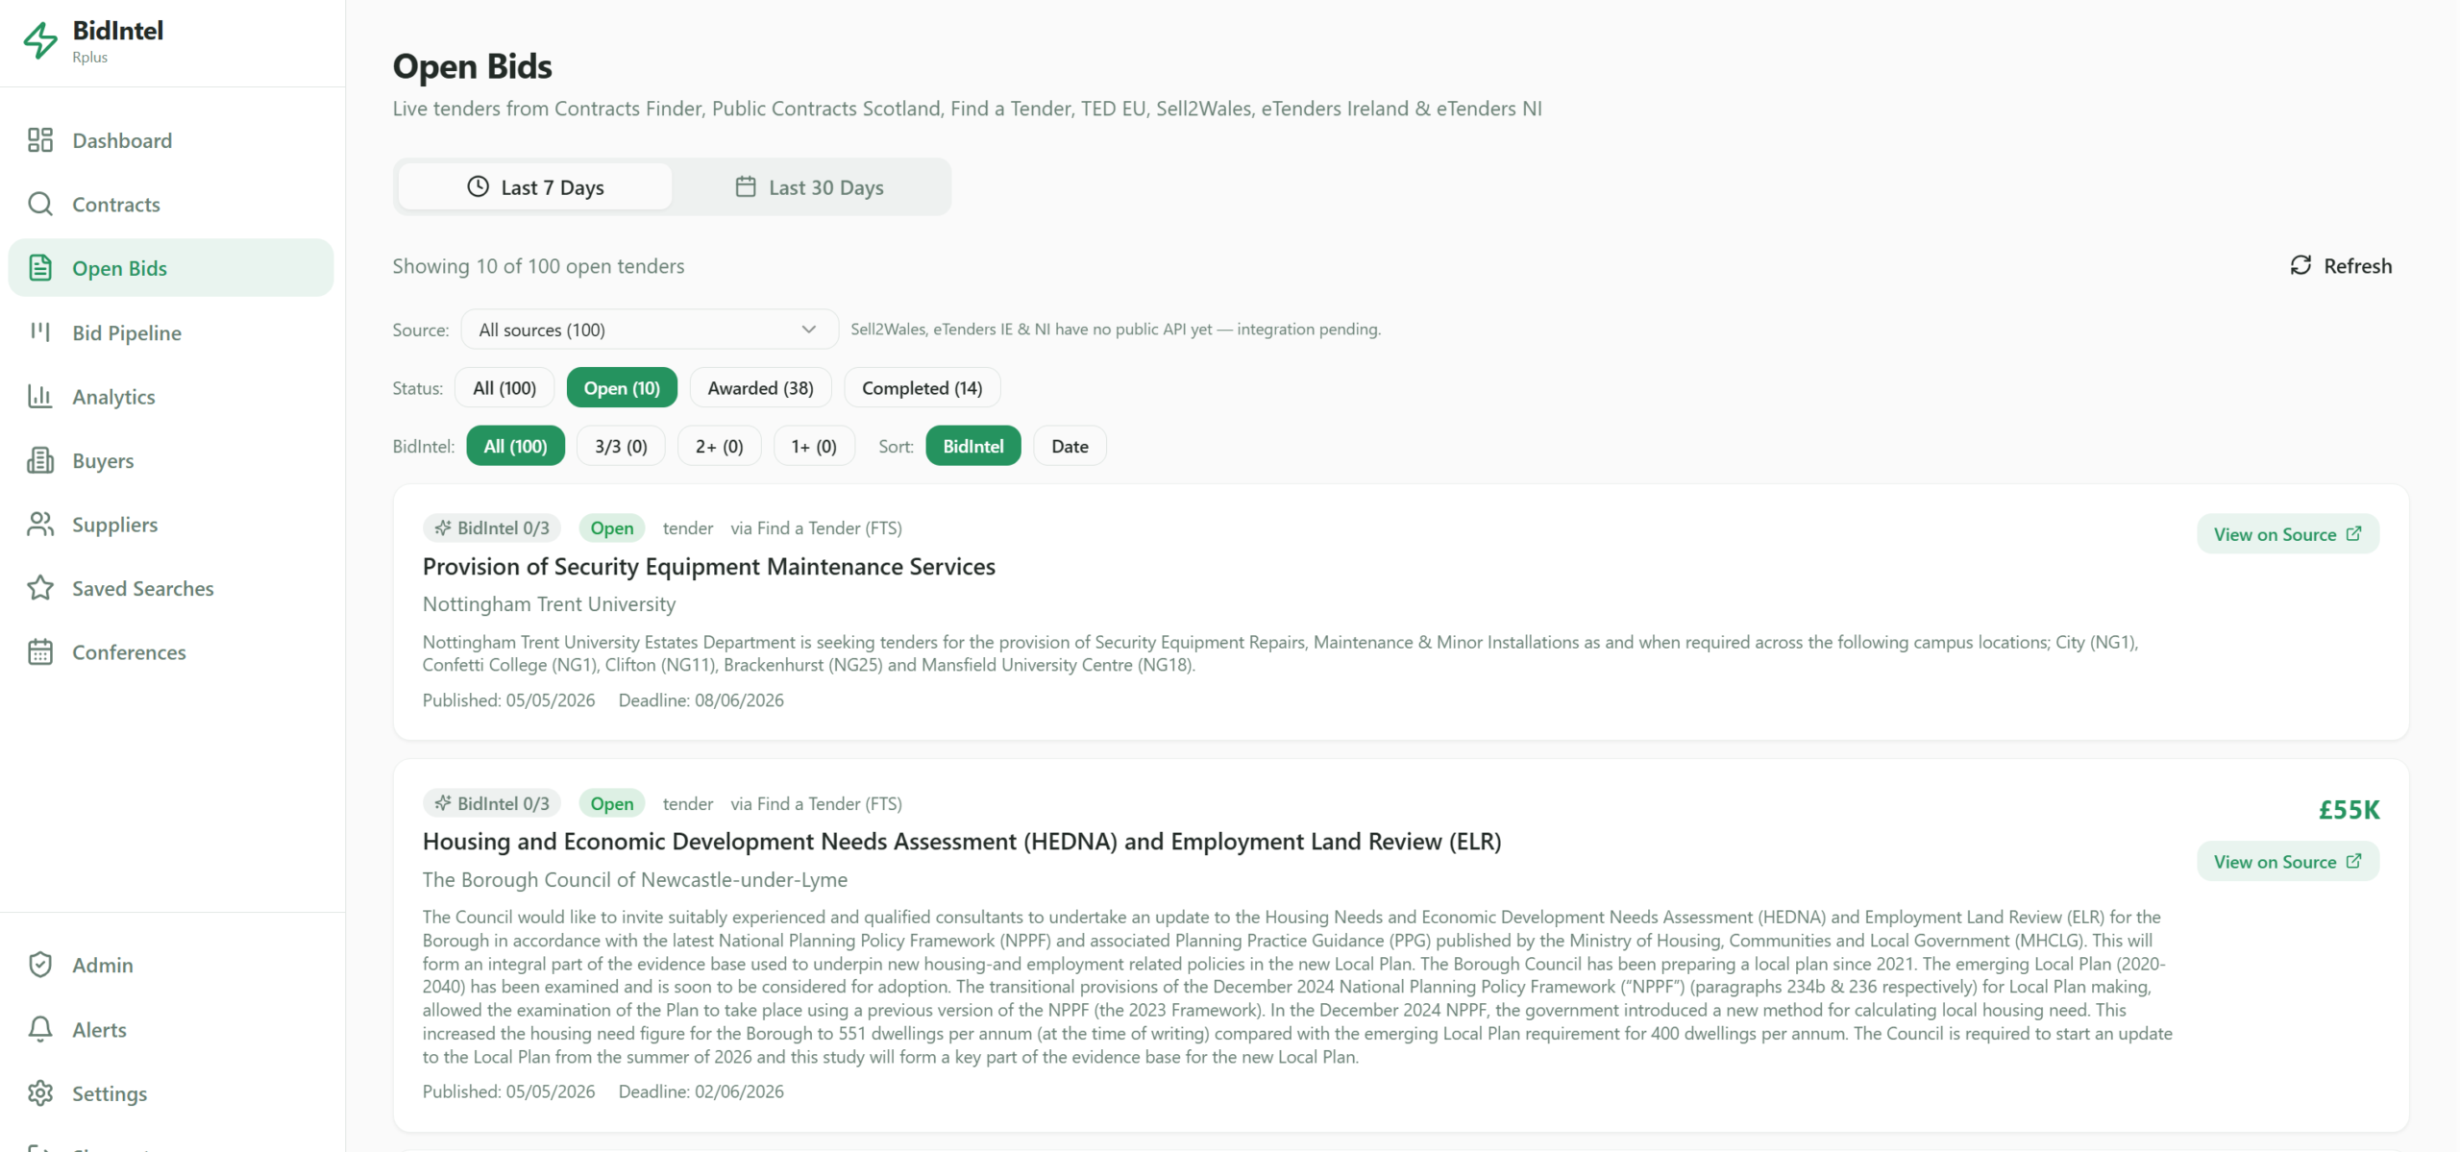Expand the Source dropdown chevron arrow
Screen dimensions: 2460x1152
click(809, 330)
